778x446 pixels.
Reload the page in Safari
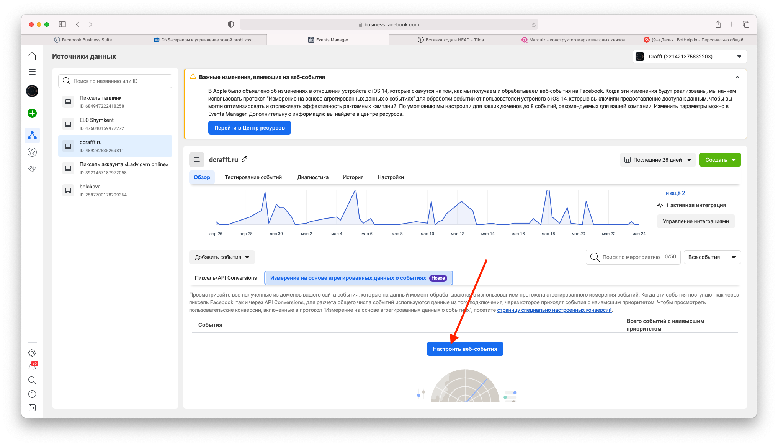coord(533,25)
